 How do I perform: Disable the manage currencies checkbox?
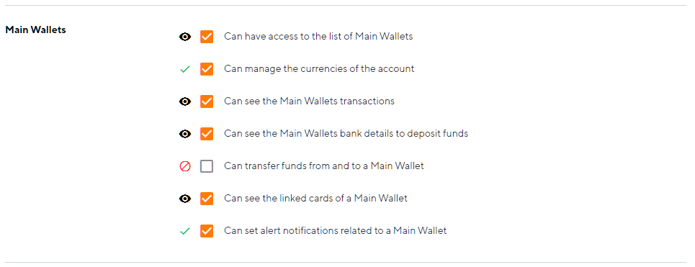pyautogui.click(x=207, y=69)
